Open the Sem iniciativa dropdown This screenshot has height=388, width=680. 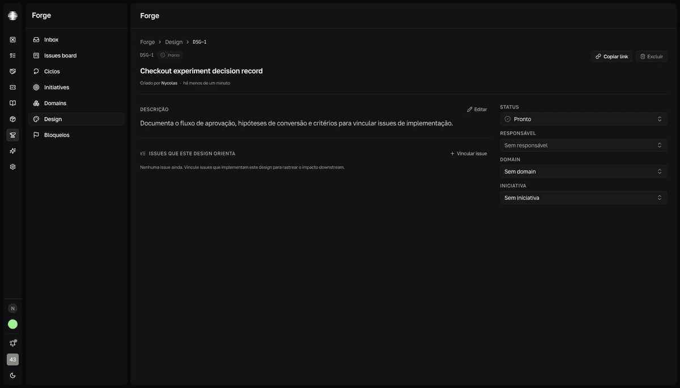(583, 197)
